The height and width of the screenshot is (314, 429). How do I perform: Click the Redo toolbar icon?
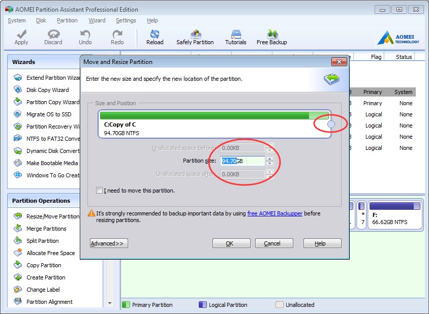coord(116,36)
